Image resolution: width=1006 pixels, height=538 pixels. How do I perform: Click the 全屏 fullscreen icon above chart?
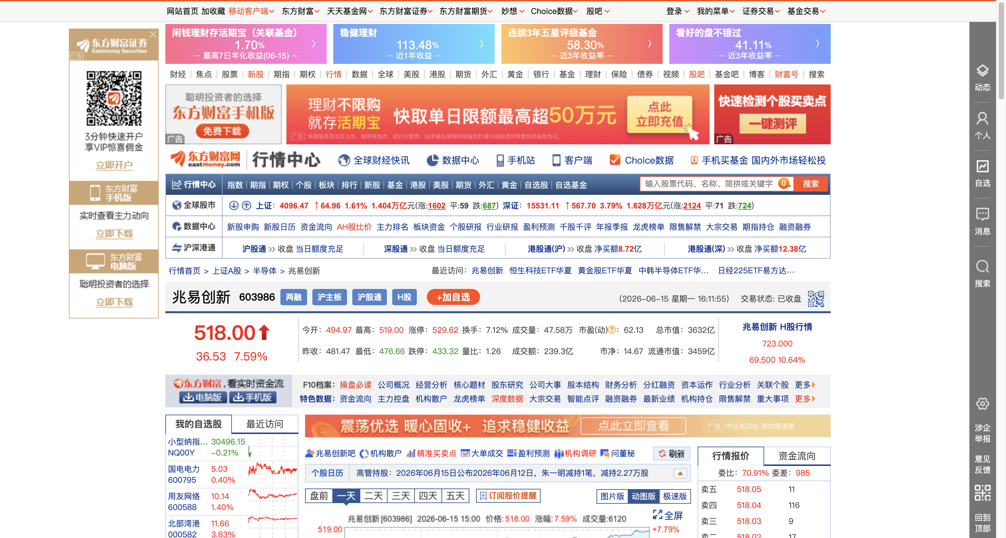click(x=658, y=515)
